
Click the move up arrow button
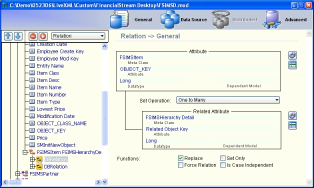tap(8, 36)
